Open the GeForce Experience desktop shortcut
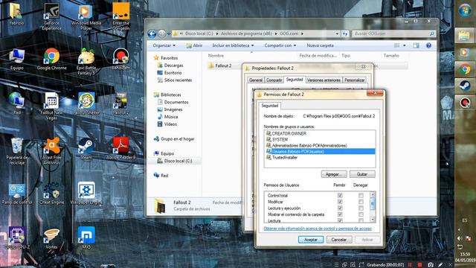Viewport: 476px width, 268px height. point(51,16)
